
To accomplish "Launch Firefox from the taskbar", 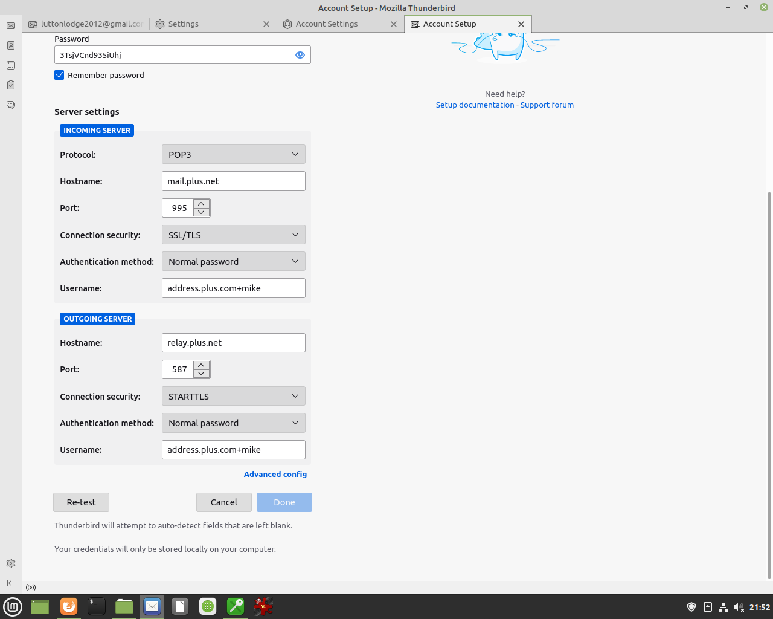I will click(69, 606).
